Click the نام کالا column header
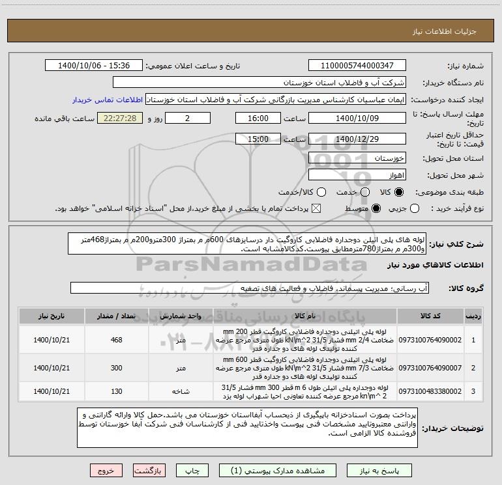The image size is (502, 485). point(305,316)
